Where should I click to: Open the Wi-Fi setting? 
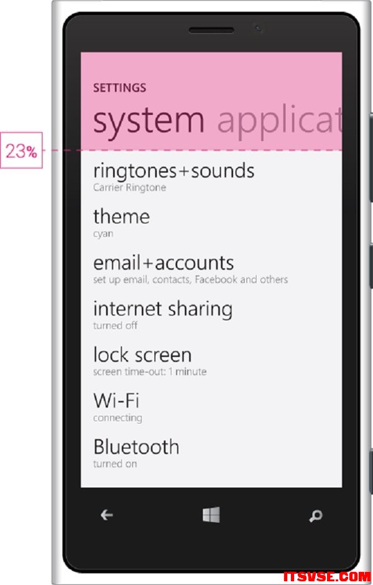pyautogui.click(x=116, y=400)
